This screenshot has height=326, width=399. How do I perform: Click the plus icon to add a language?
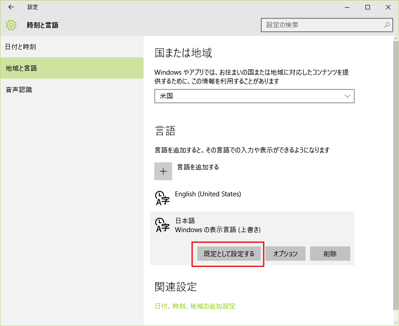[163, 171]
